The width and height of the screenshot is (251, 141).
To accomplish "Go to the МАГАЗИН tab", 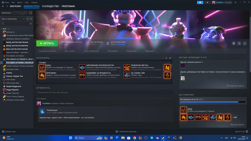I will point(16,6).
